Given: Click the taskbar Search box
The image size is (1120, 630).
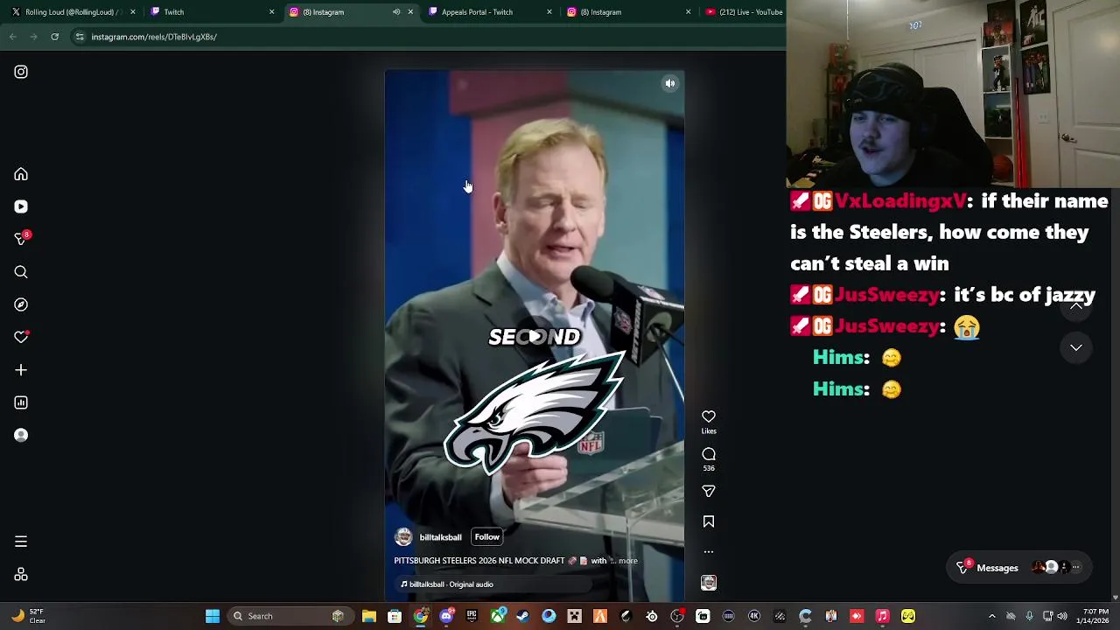Looking at the screenshot, I should (290, 616).
